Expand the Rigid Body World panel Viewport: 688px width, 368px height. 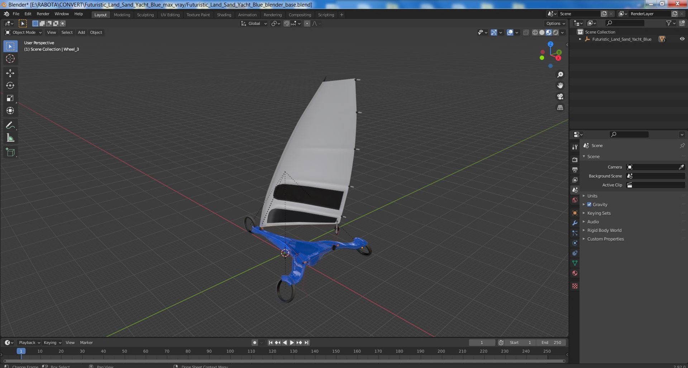point(604,230)
